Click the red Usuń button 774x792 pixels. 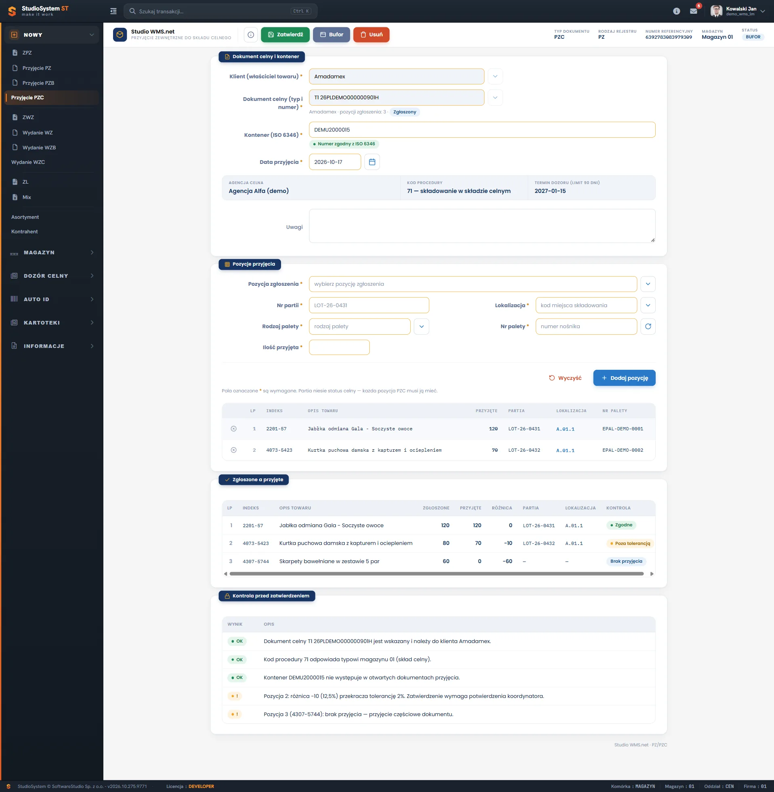pyautogui.click(x=371, y=35)
